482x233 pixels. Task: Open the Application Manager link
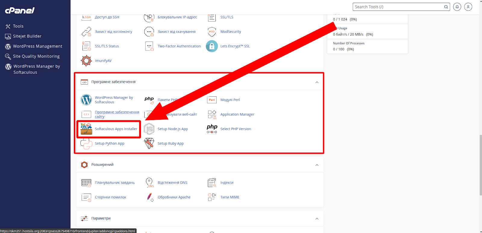(237, 114)
